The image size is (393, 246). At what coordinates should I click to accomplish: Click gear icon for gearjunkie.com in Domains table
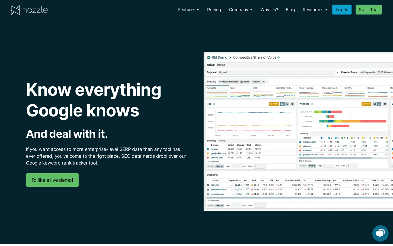pyautogui.click(x=208, y=190)
